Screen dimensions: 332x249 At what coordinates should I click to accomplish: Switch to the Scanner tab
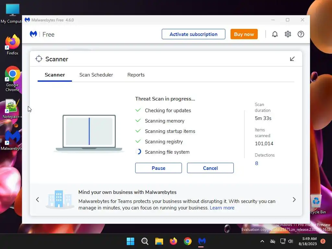(55, 75)
